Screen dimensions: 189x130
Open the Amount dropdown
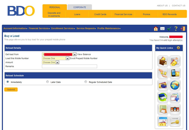(50, 62)
